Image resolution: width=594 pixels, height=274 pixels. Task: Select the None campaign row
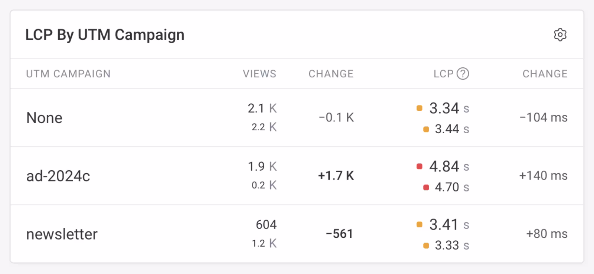tap(45, 118)
